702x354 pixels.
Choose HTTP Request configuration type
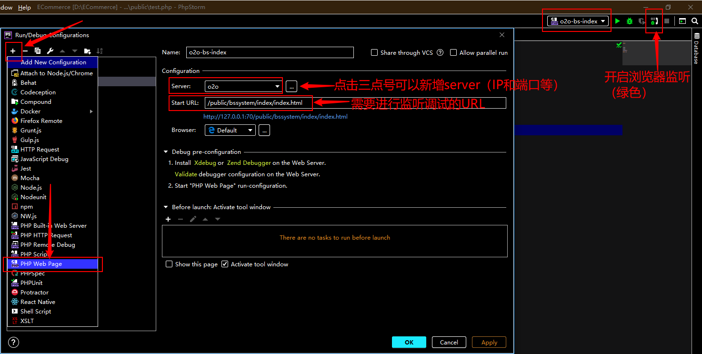52,150
